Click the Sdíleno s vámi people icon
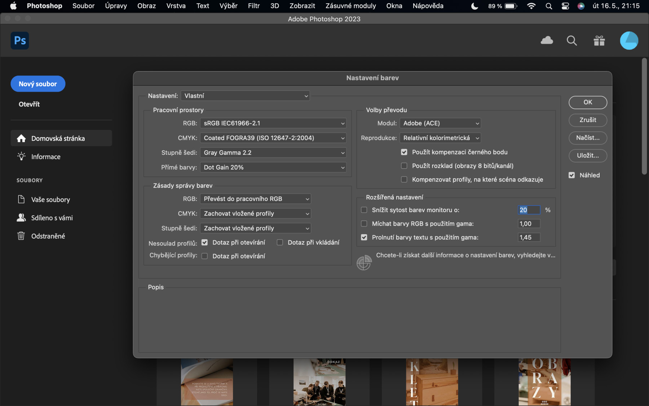 [x=21, y=217]
